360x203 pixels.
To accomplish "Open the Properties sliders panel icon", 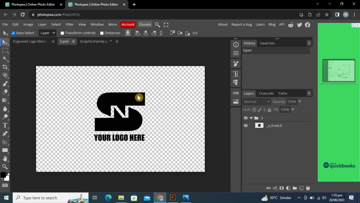I will coord(236,53).
